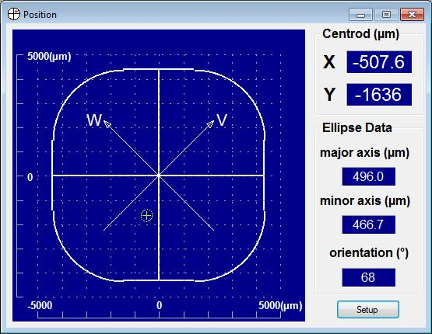Click the 5000(µm) horizontal axis label

click(280, 306)
